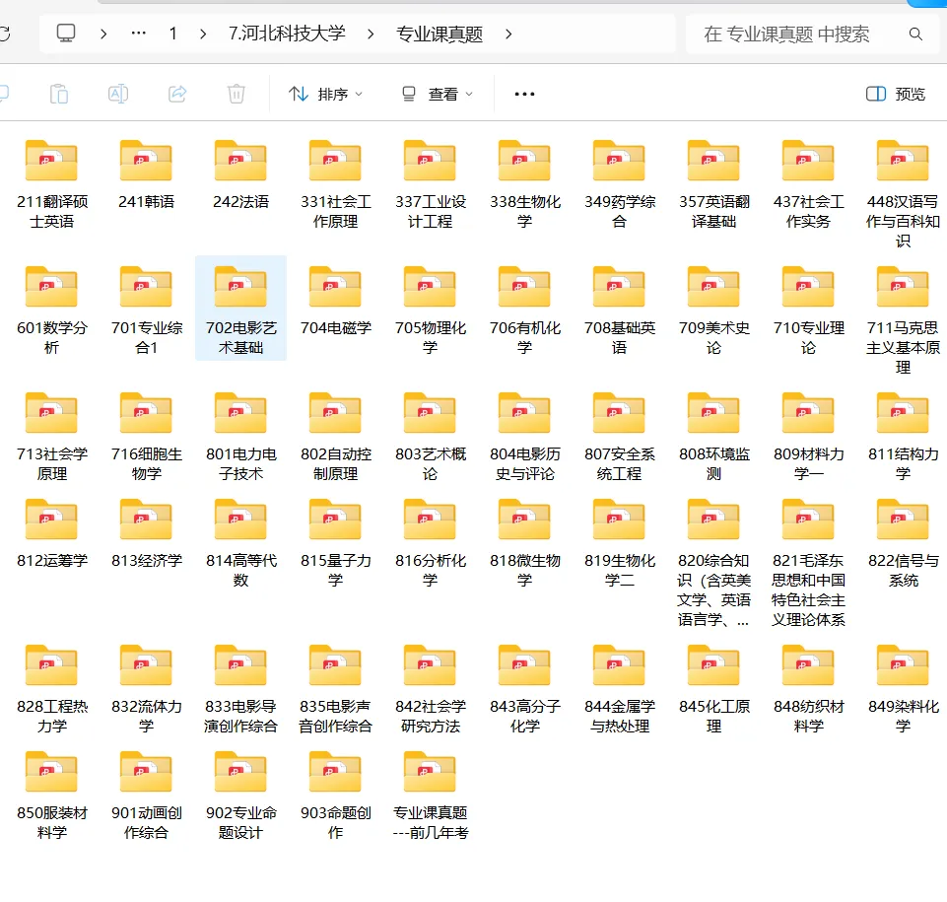947x902 pixels.
Task: Select the 804电影历史与评论 folder
Action: coord(525,438)
